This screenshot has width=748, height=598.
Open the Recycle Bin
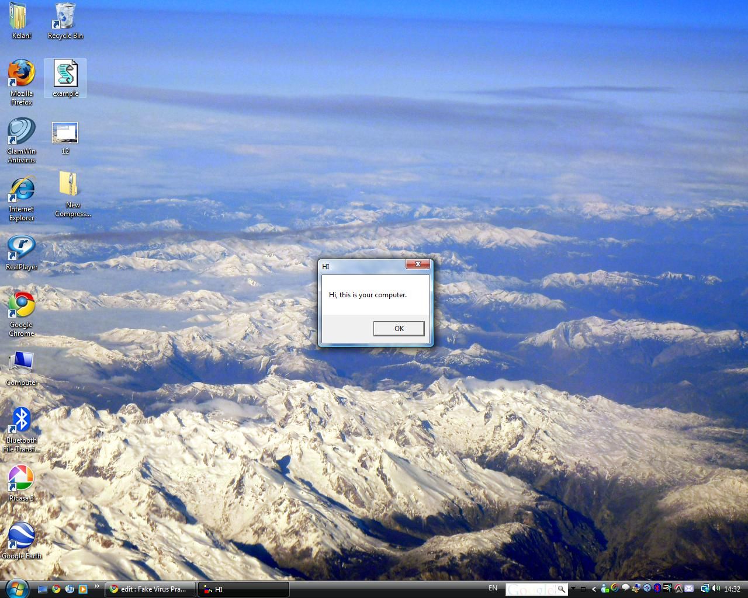[65, 21]
